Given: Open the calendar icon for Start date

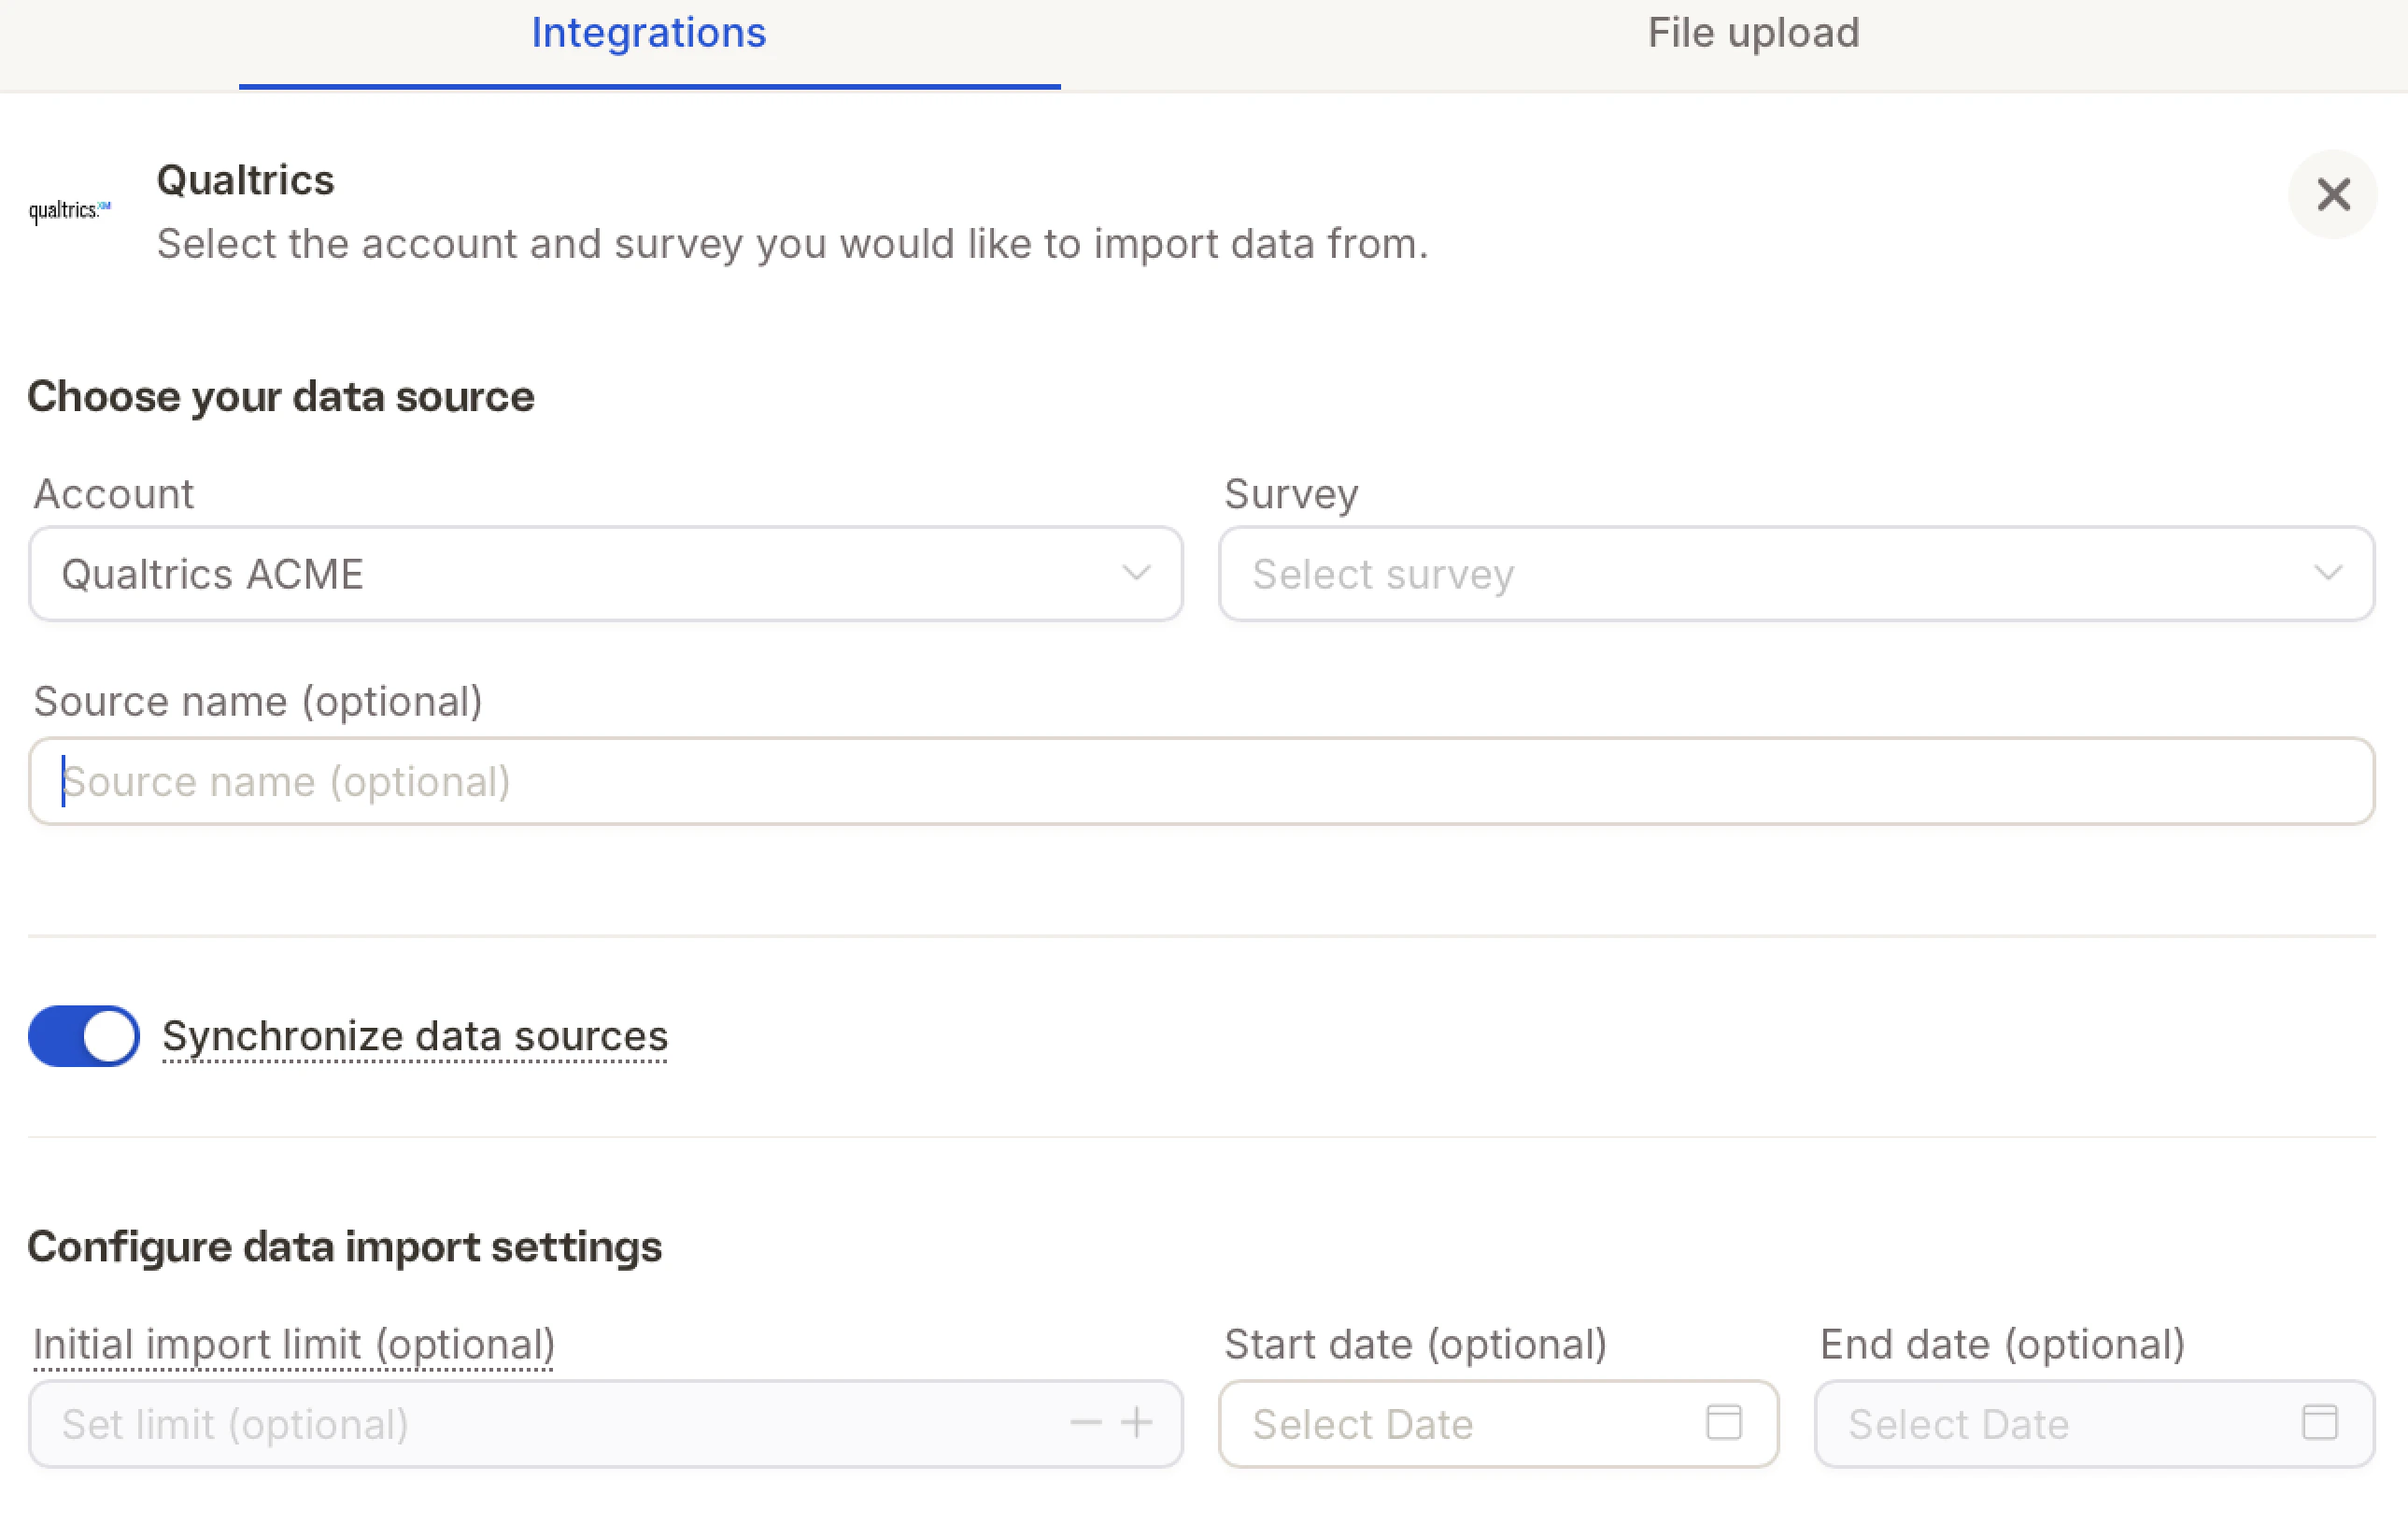Looking at the screenshot, I should pyautogui.click(x=1723, y=1421).
